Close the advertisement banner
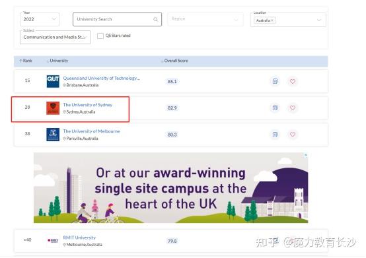The height and width of the screenshot is (258, 366). click(x=305, y=155)
